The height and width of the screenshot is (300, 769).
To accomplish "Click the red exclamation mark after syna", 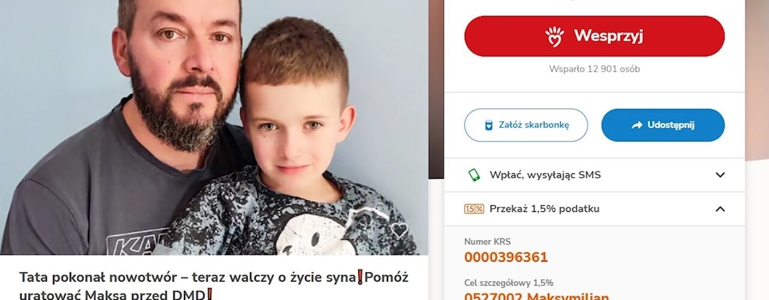I will click(360, 277).
